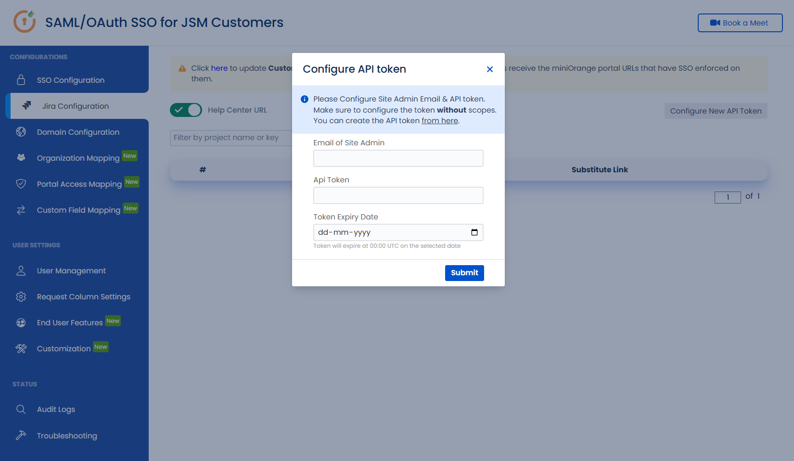The image size is (794, 461).
Task: Focus the Api Token input field
Action: pyautogui.click(x=398, y=195)
